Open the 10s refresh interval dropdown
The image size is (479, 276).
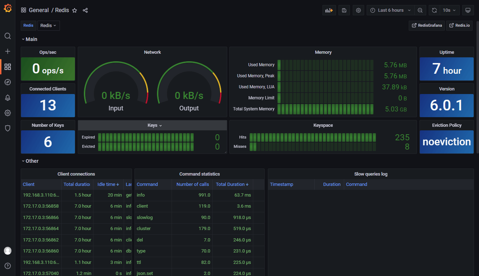pos(449,10)
